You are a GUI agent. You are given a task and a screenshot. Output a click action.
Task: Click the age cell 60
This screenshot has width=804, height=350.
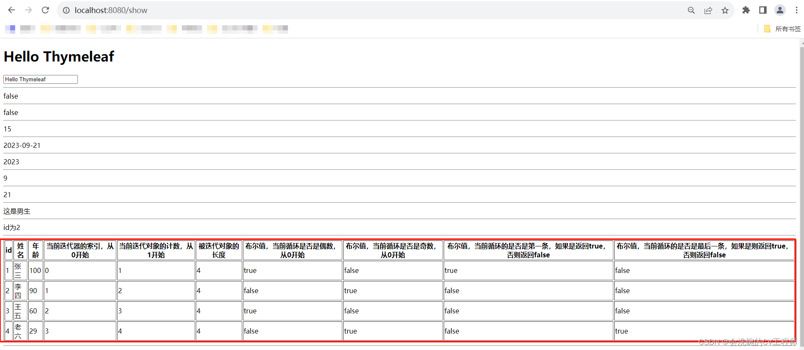(x=35, y=311)
